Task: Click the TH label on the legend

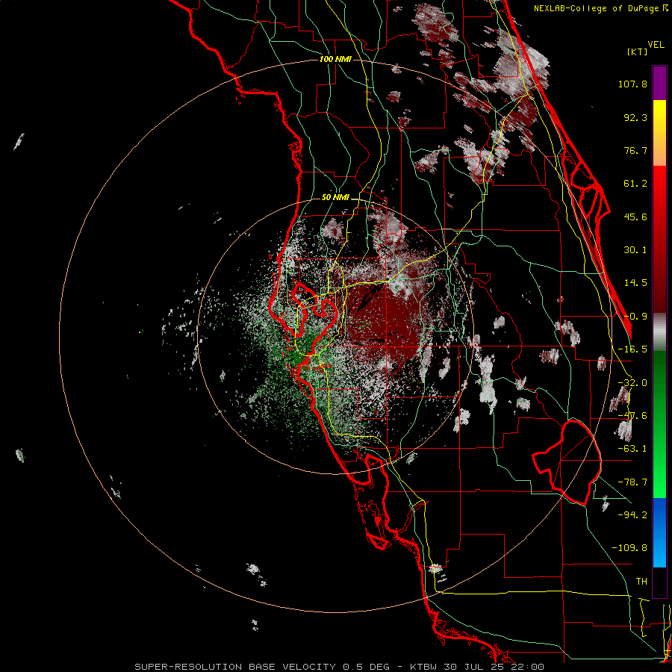Action: pyautogui.click(x=641, y=582)
